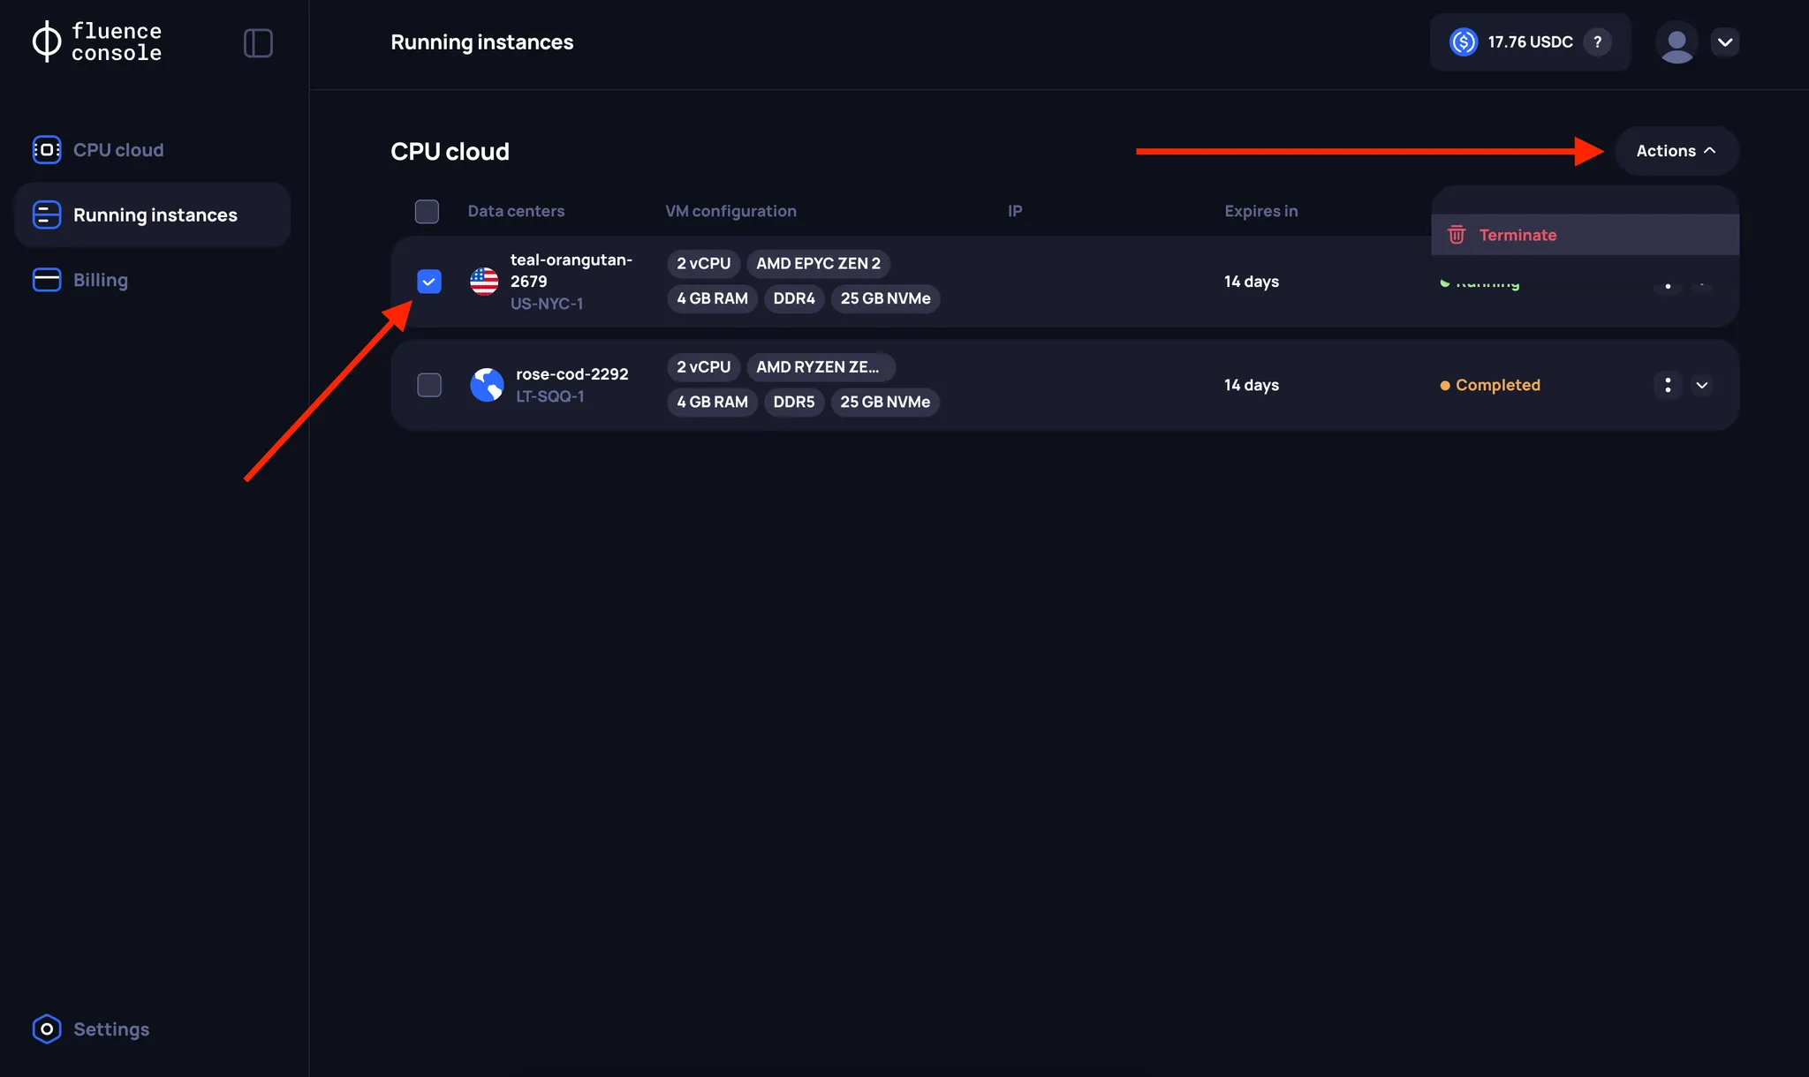The width and height of the screenshot is (1809, 1077).
Task: Select the CPU cloud sidebar icon
Action: coord(46,149)
